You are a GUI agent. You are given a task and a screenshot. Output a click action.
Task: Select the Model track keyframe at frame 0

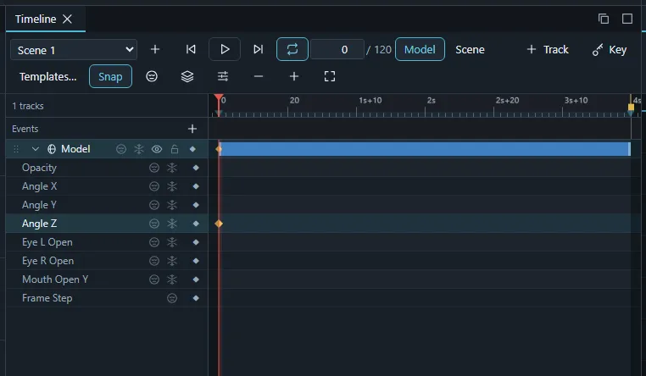coord(219,149)
